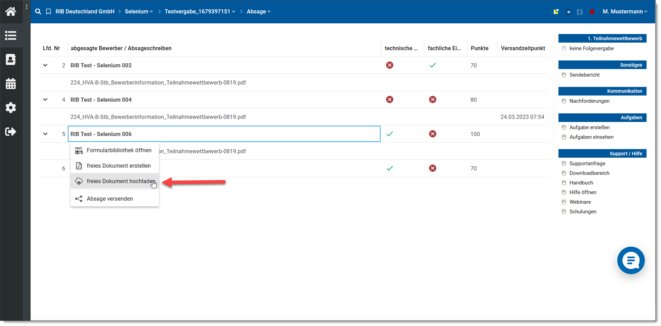Click the search magnifier icon

coord(38,11)
